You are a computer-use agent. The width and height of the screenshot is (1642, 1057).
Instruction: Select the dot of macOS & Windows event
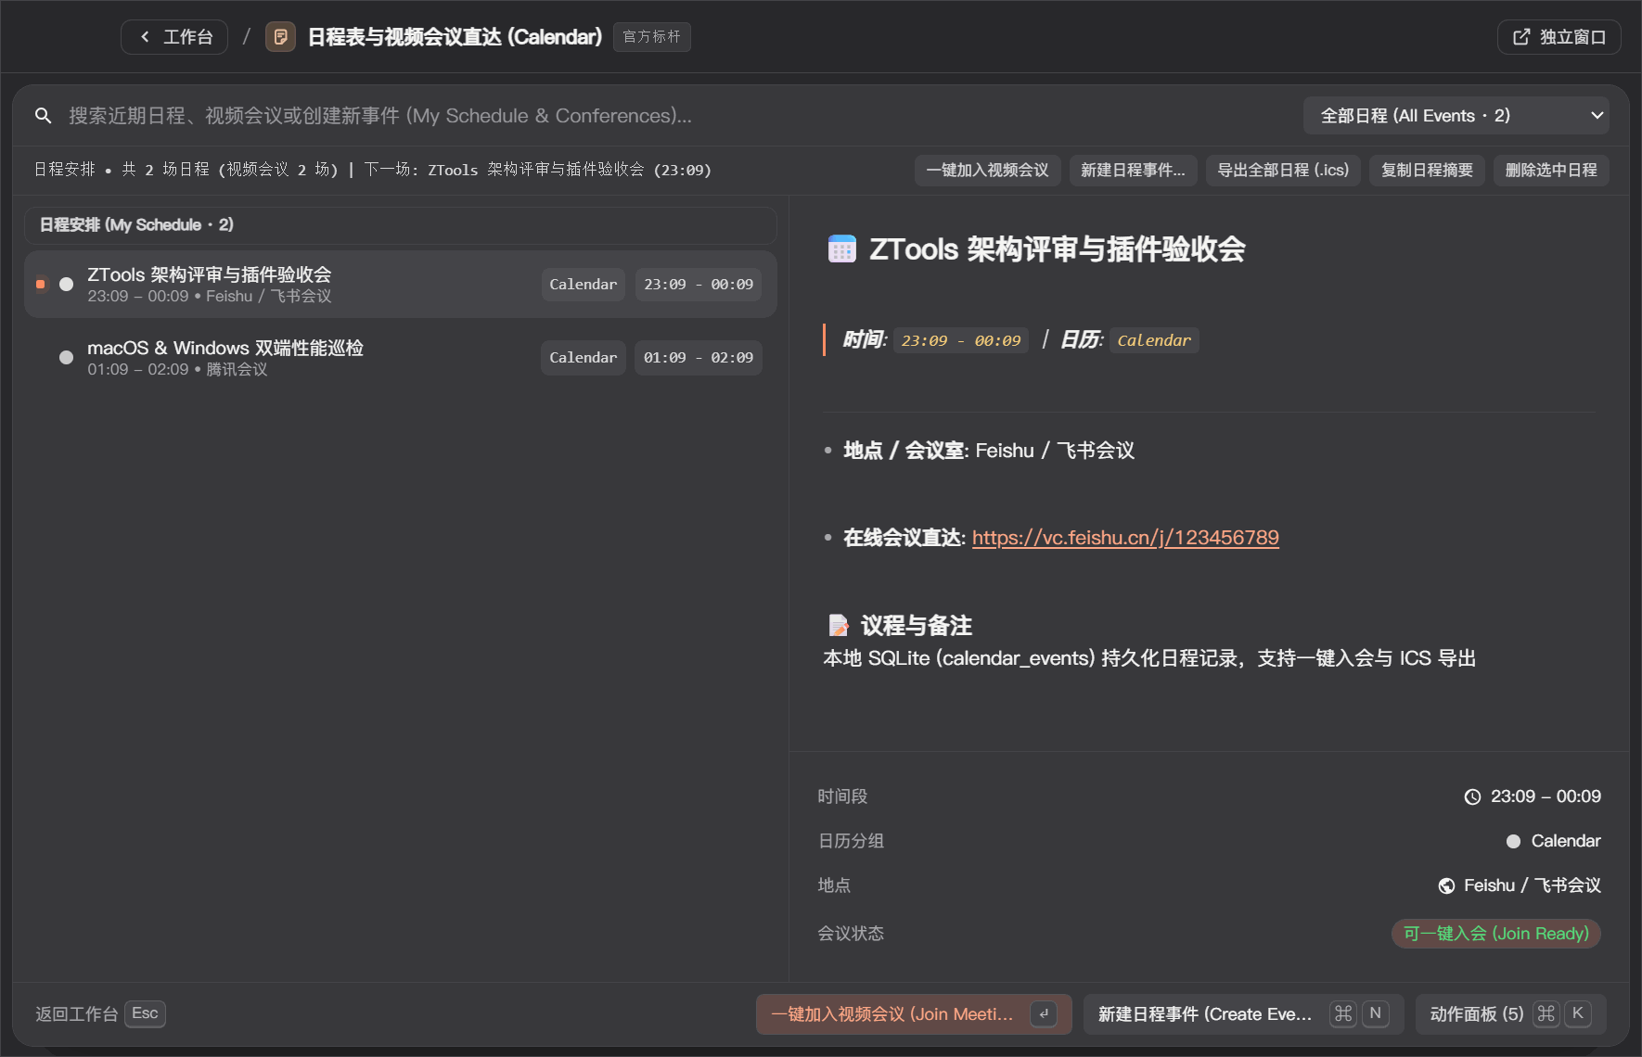(66, 358)
